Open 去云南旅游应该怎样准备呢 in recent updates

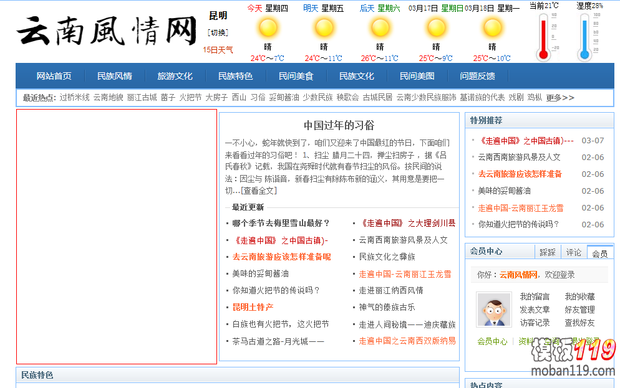pos(281,257)
